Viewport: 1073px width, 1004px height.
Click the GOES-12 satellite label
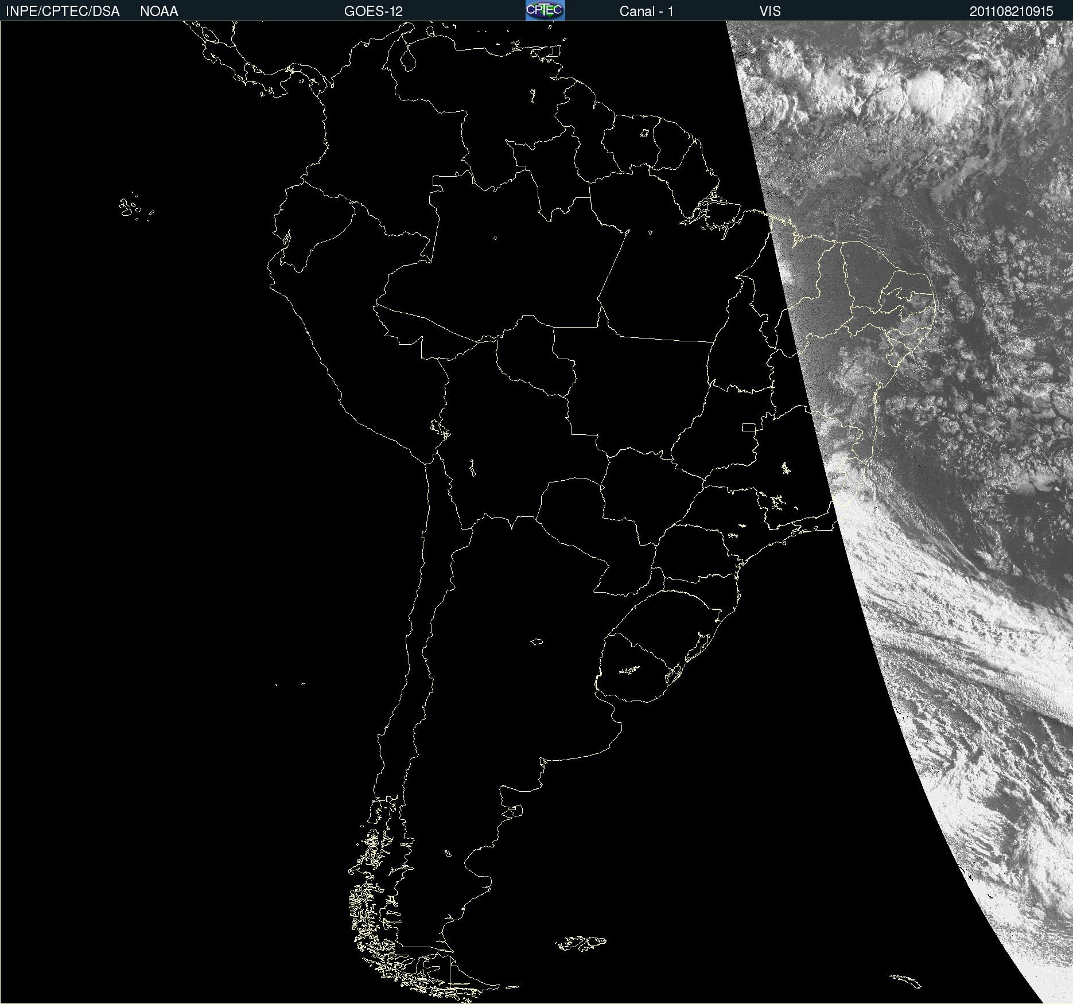click(374, 11)
